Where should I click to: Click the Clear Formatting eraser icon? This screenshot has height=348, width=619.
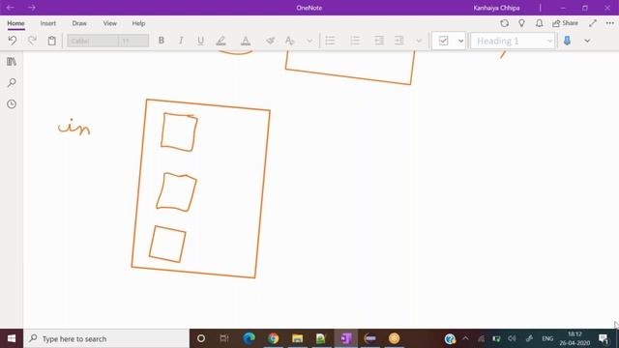[271, 41]
